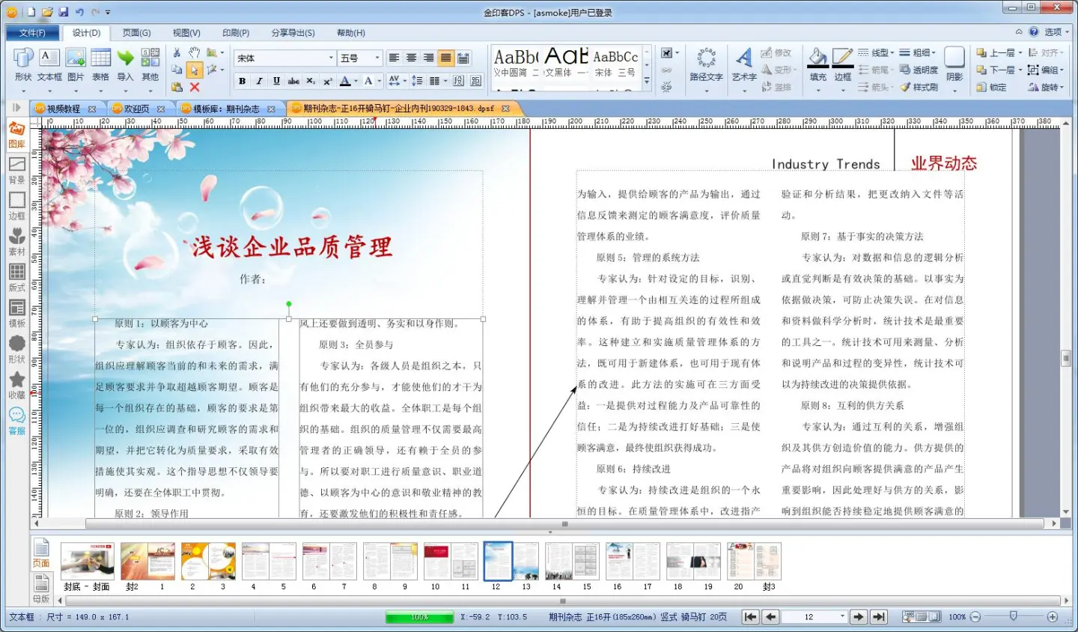
Task: Expand the 五号 font size dropdown
Action: pyautogui.click(x=377, y=58)
